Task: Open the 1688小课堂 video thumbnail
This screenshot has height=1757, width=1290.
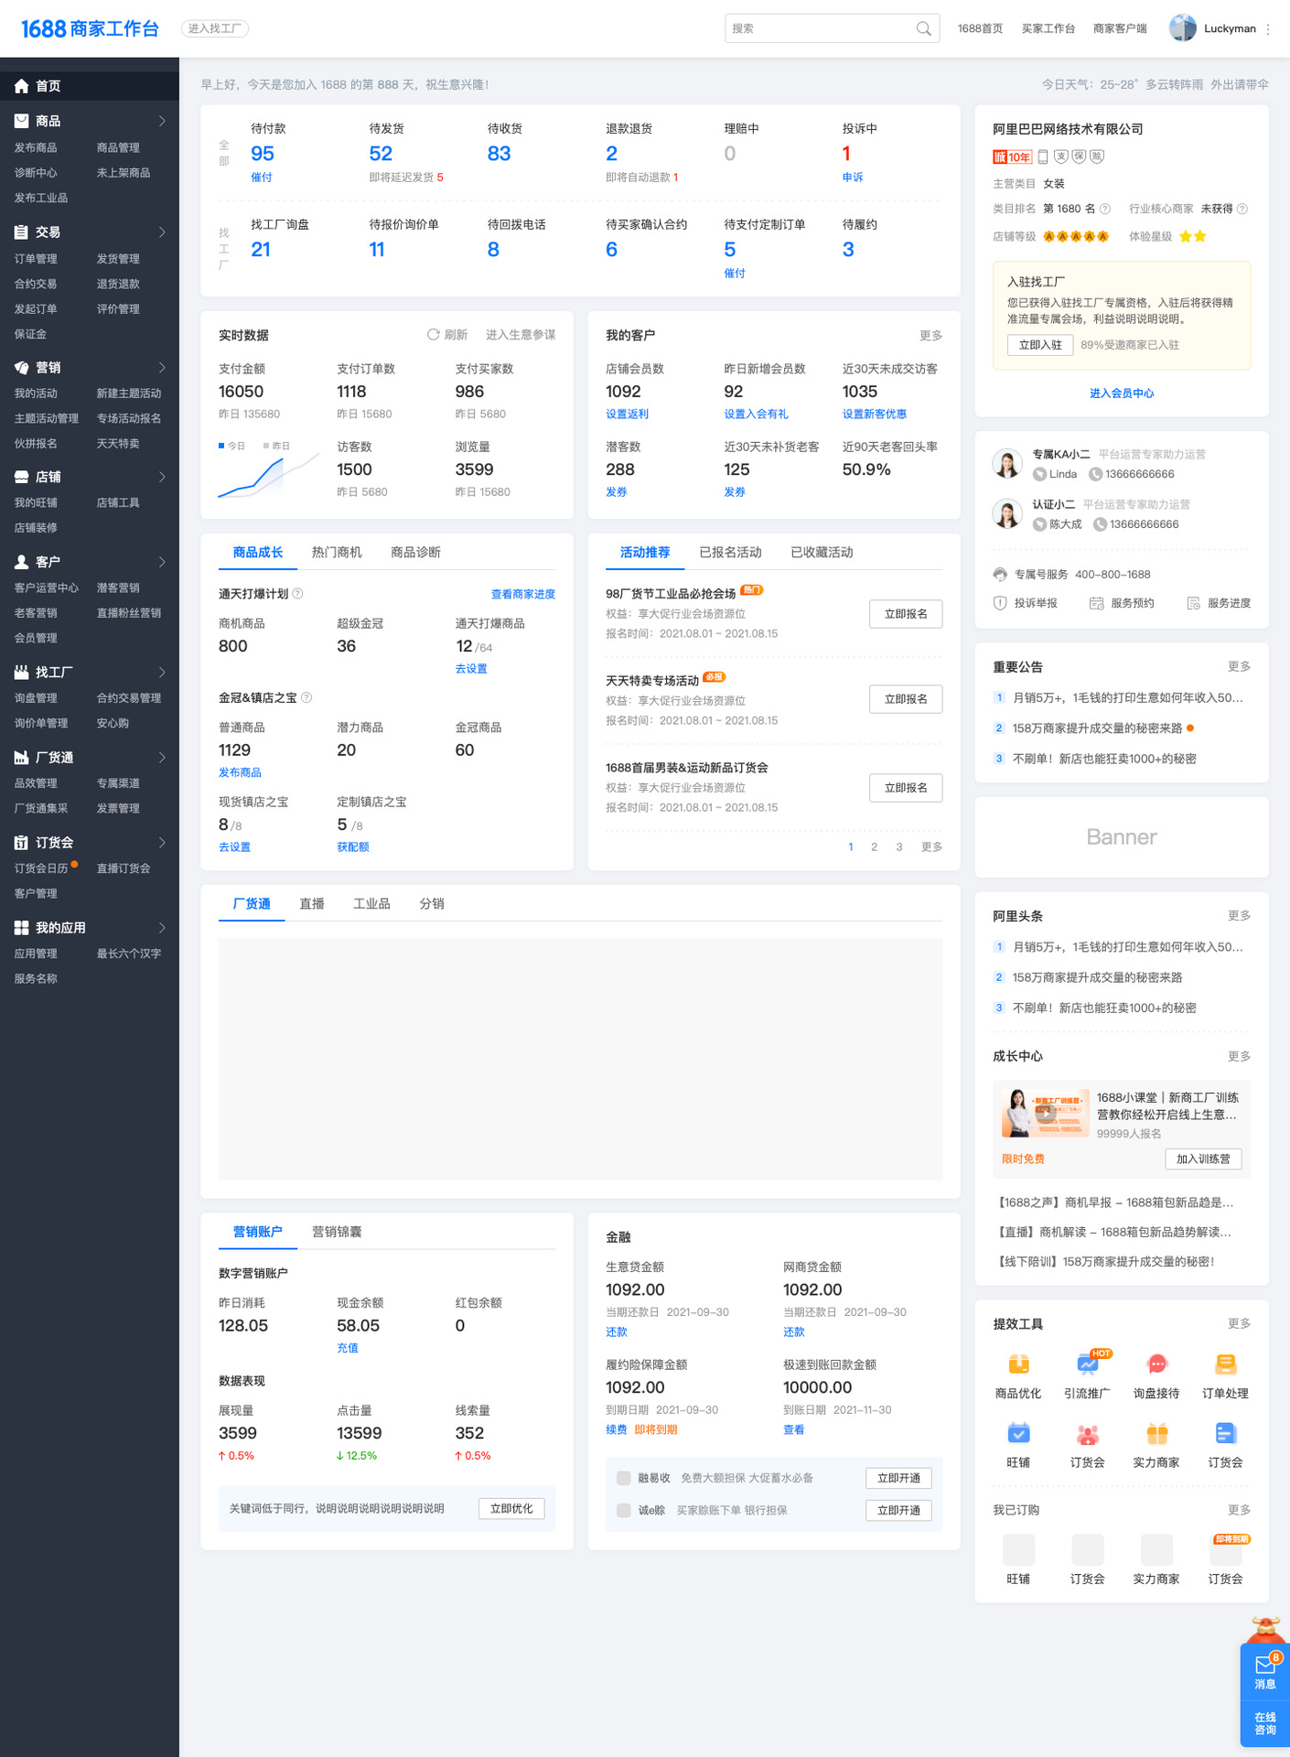Action: 1045,1112
